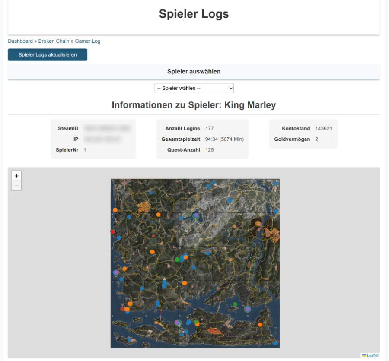
Task: Click the blue marker at map's bottom-right corner
Action: 275,343
